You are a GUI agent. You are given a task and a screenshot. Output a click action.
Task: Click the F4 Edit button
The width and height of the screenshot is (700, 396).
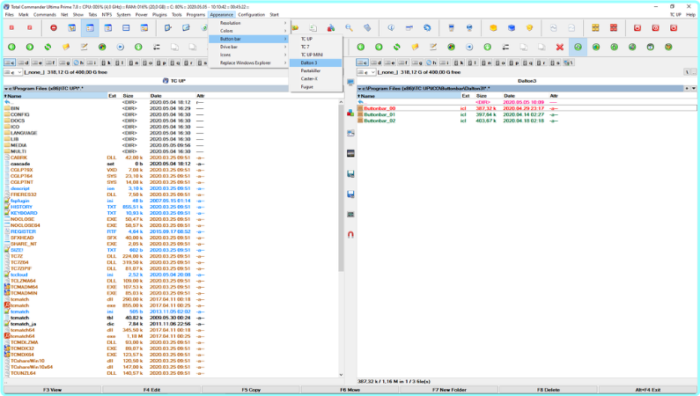(151, 390)
